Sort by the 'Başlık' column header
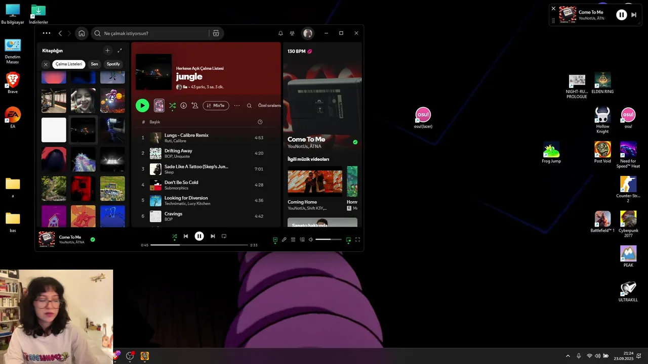648x364 pixels. pos(154,122)
